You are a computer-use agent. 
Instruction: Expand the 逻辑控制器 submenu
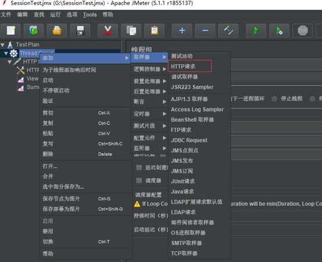tap(149, 69)
